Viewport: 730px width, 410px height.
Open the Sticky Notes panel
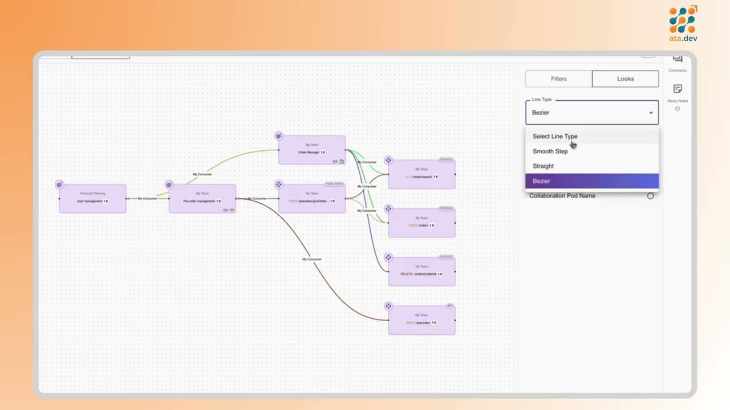coord(678,89)
